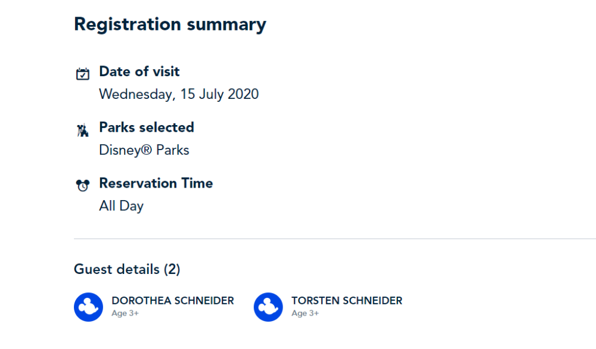Click the year 2020 in visit date

point(243,94)
